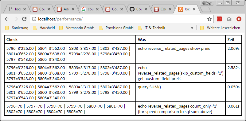
Task: Open the IT & Technik bookmark folder
Action: 151,28
